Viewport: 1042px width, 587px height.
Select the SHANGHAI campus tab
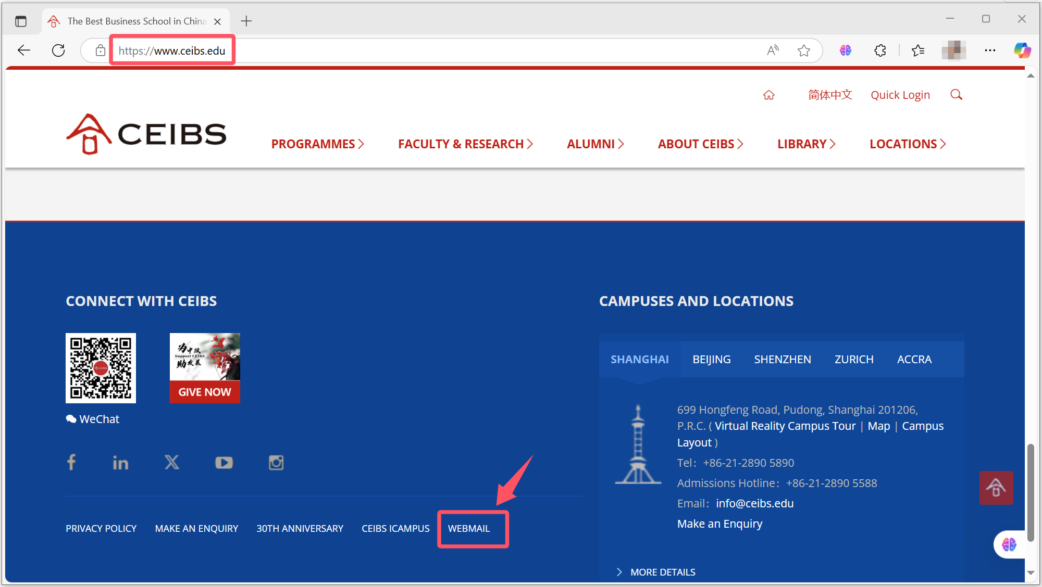640,360
